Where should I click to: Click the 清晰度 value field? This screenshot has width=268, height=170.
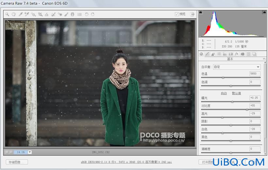pyautogui.click(x=255, y=149)
